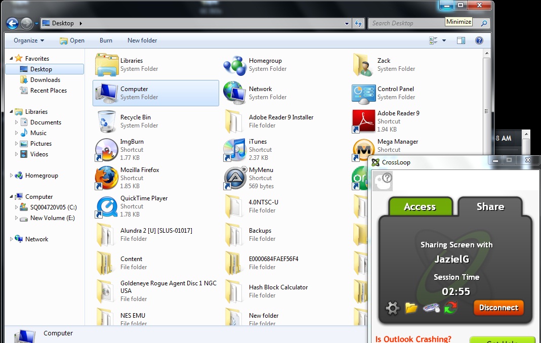The image size is (541, 343).
Task: Switch to the Share tab in CrossLoop
Action: [490, 207]
